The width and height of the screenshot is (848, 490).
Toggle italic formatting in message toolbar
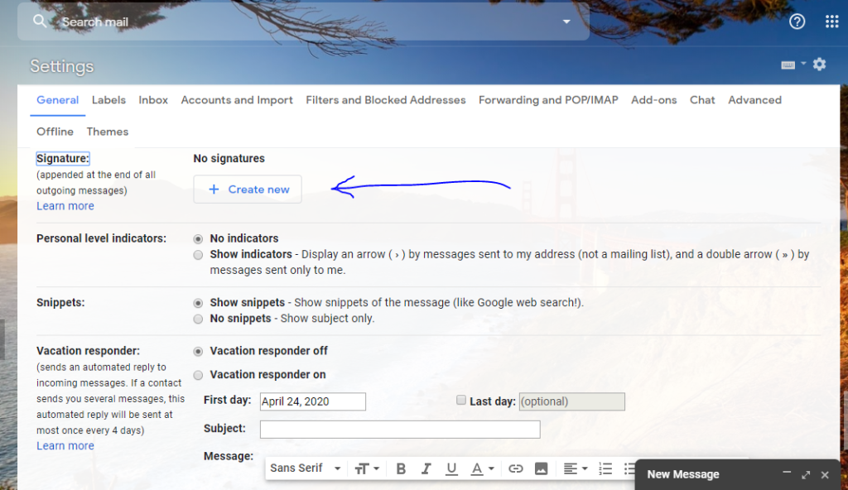pyautogui.click(x=426, y=468)
